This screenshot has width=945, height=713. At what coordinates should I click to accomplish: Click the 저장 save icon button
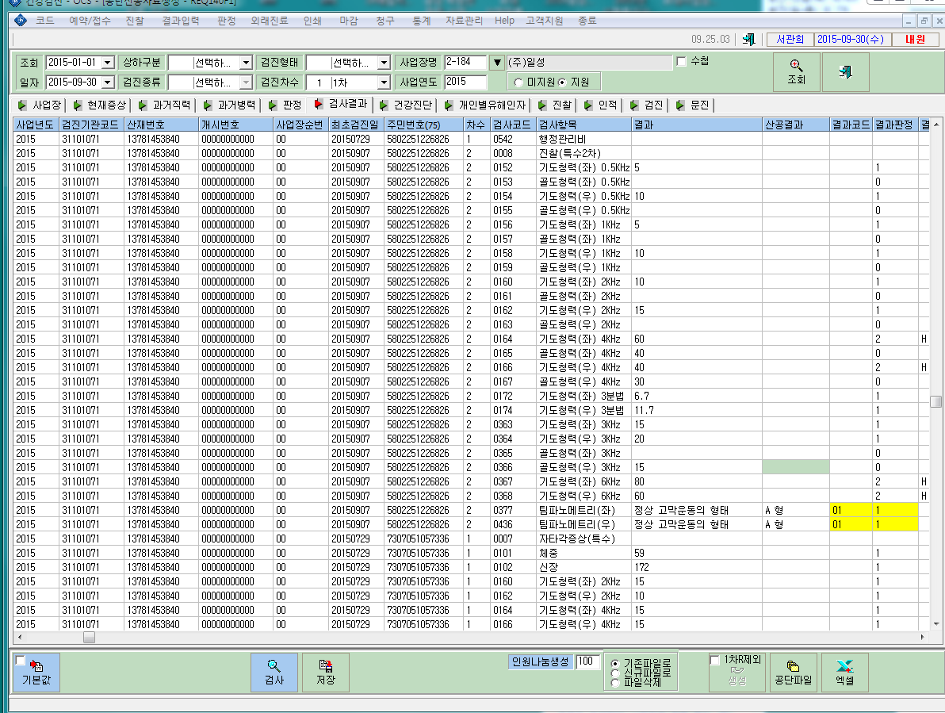pyautogui.click(x=326, y=672)
